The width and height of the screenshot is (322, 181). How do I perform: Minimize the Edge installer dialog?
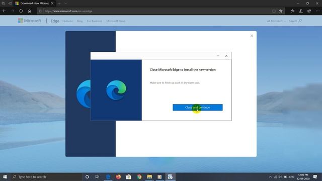[218, 56]
